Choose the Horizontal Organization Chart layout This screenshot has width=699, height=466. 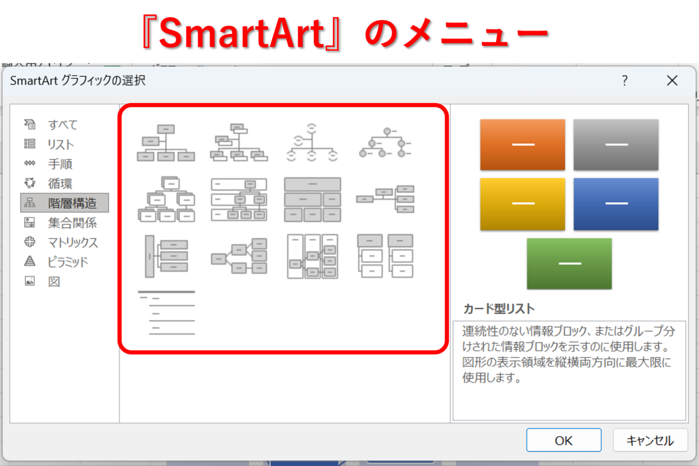point(386,198)
